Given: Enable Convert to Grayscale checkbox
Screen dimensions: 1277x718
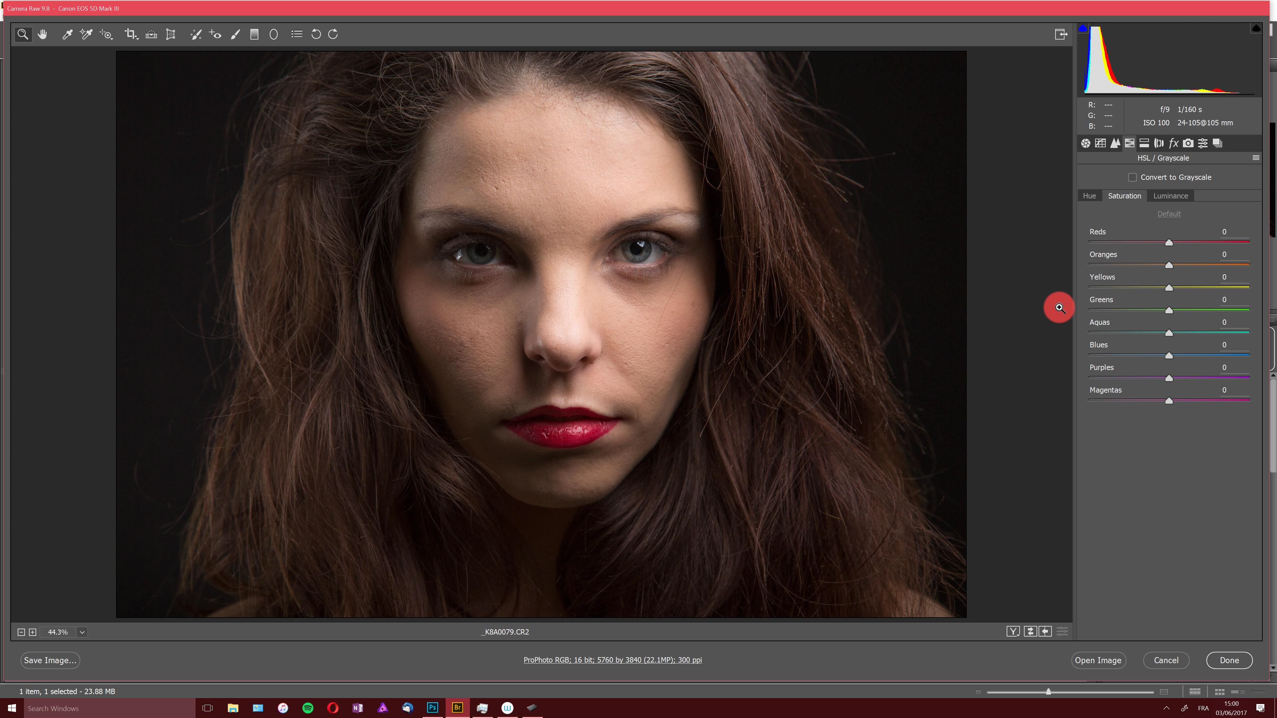Looking at the screenshot, I should 1132,178.
